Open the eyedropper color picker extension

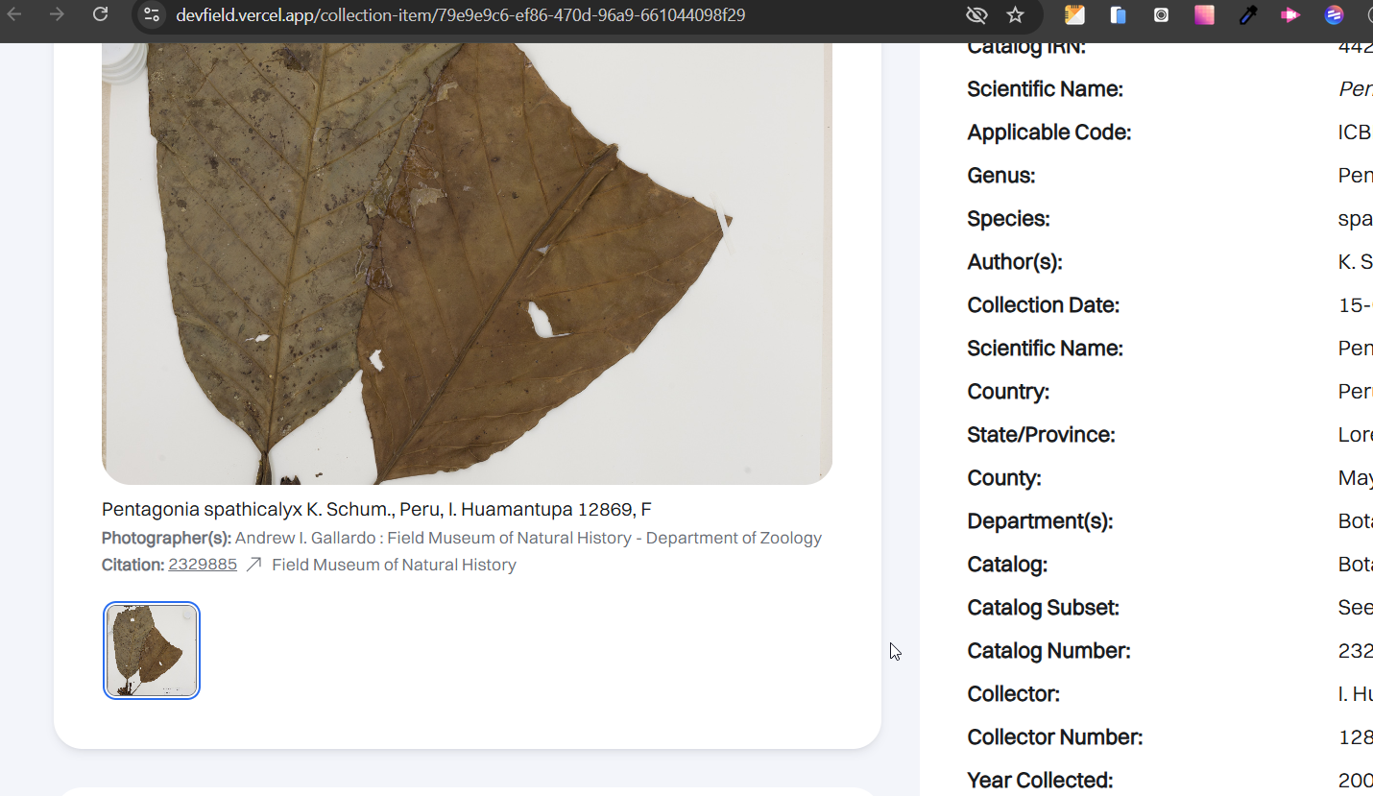click(1247, 15)
